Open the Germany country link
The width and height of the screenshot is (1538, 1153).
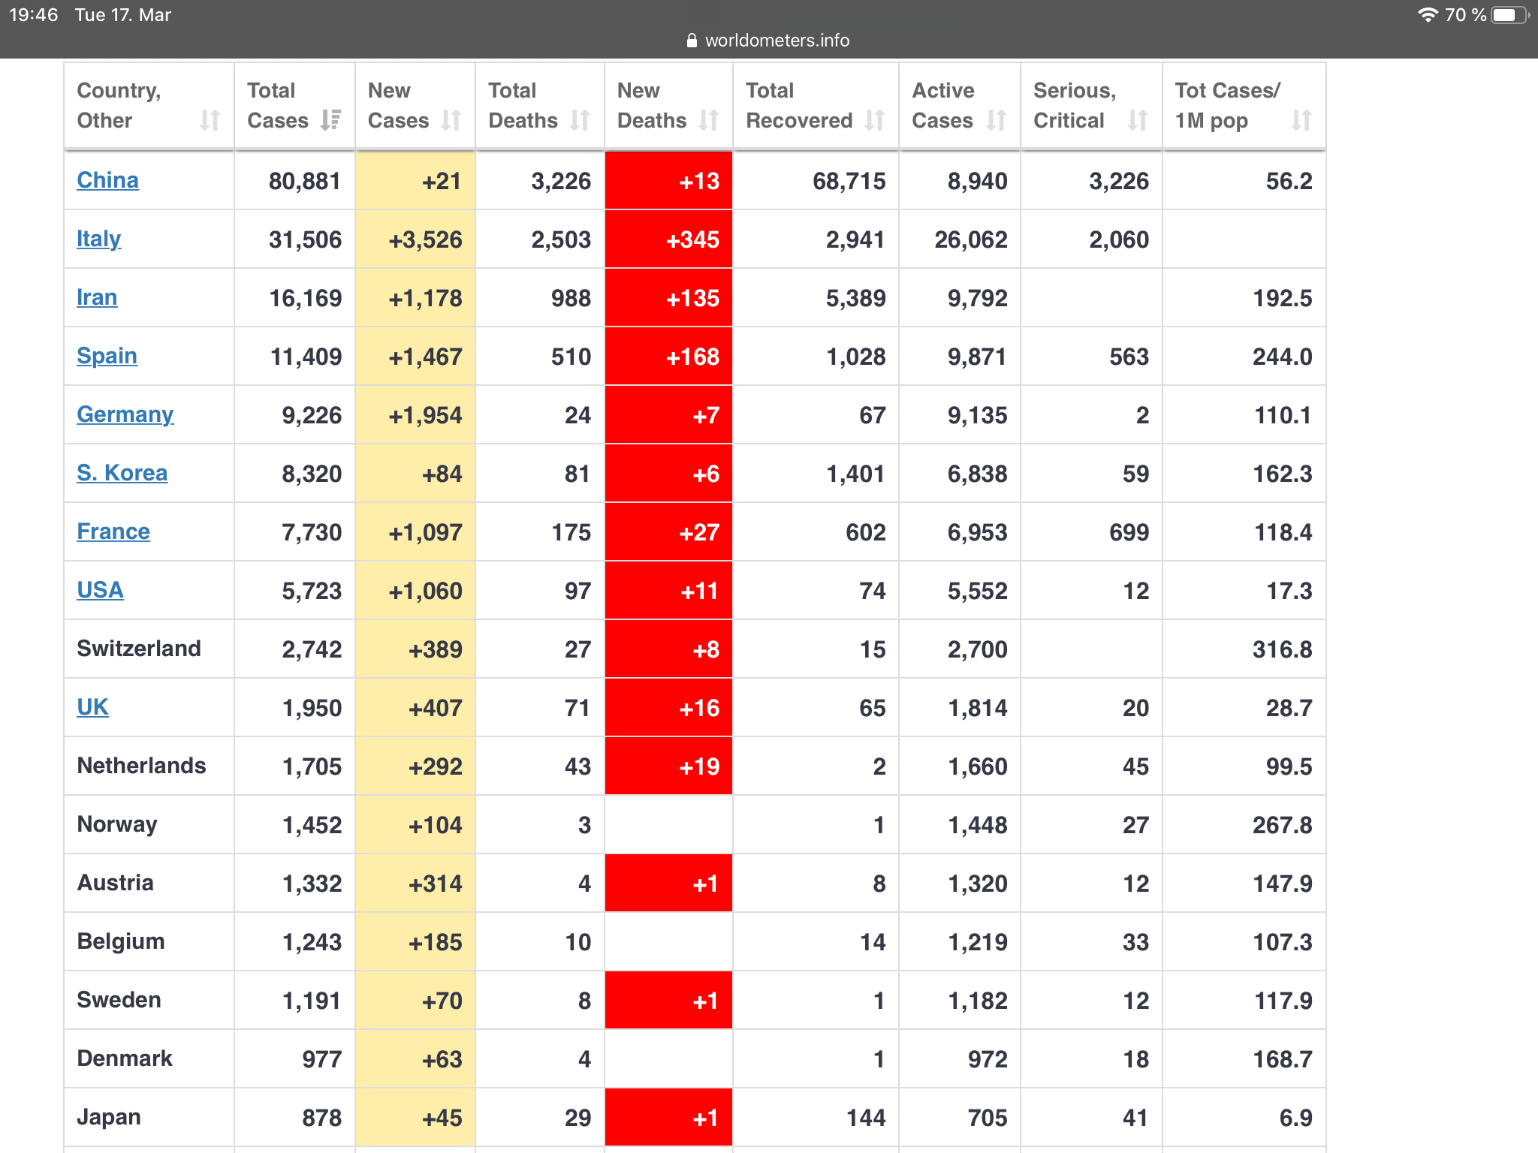click(x=125, y=414)
